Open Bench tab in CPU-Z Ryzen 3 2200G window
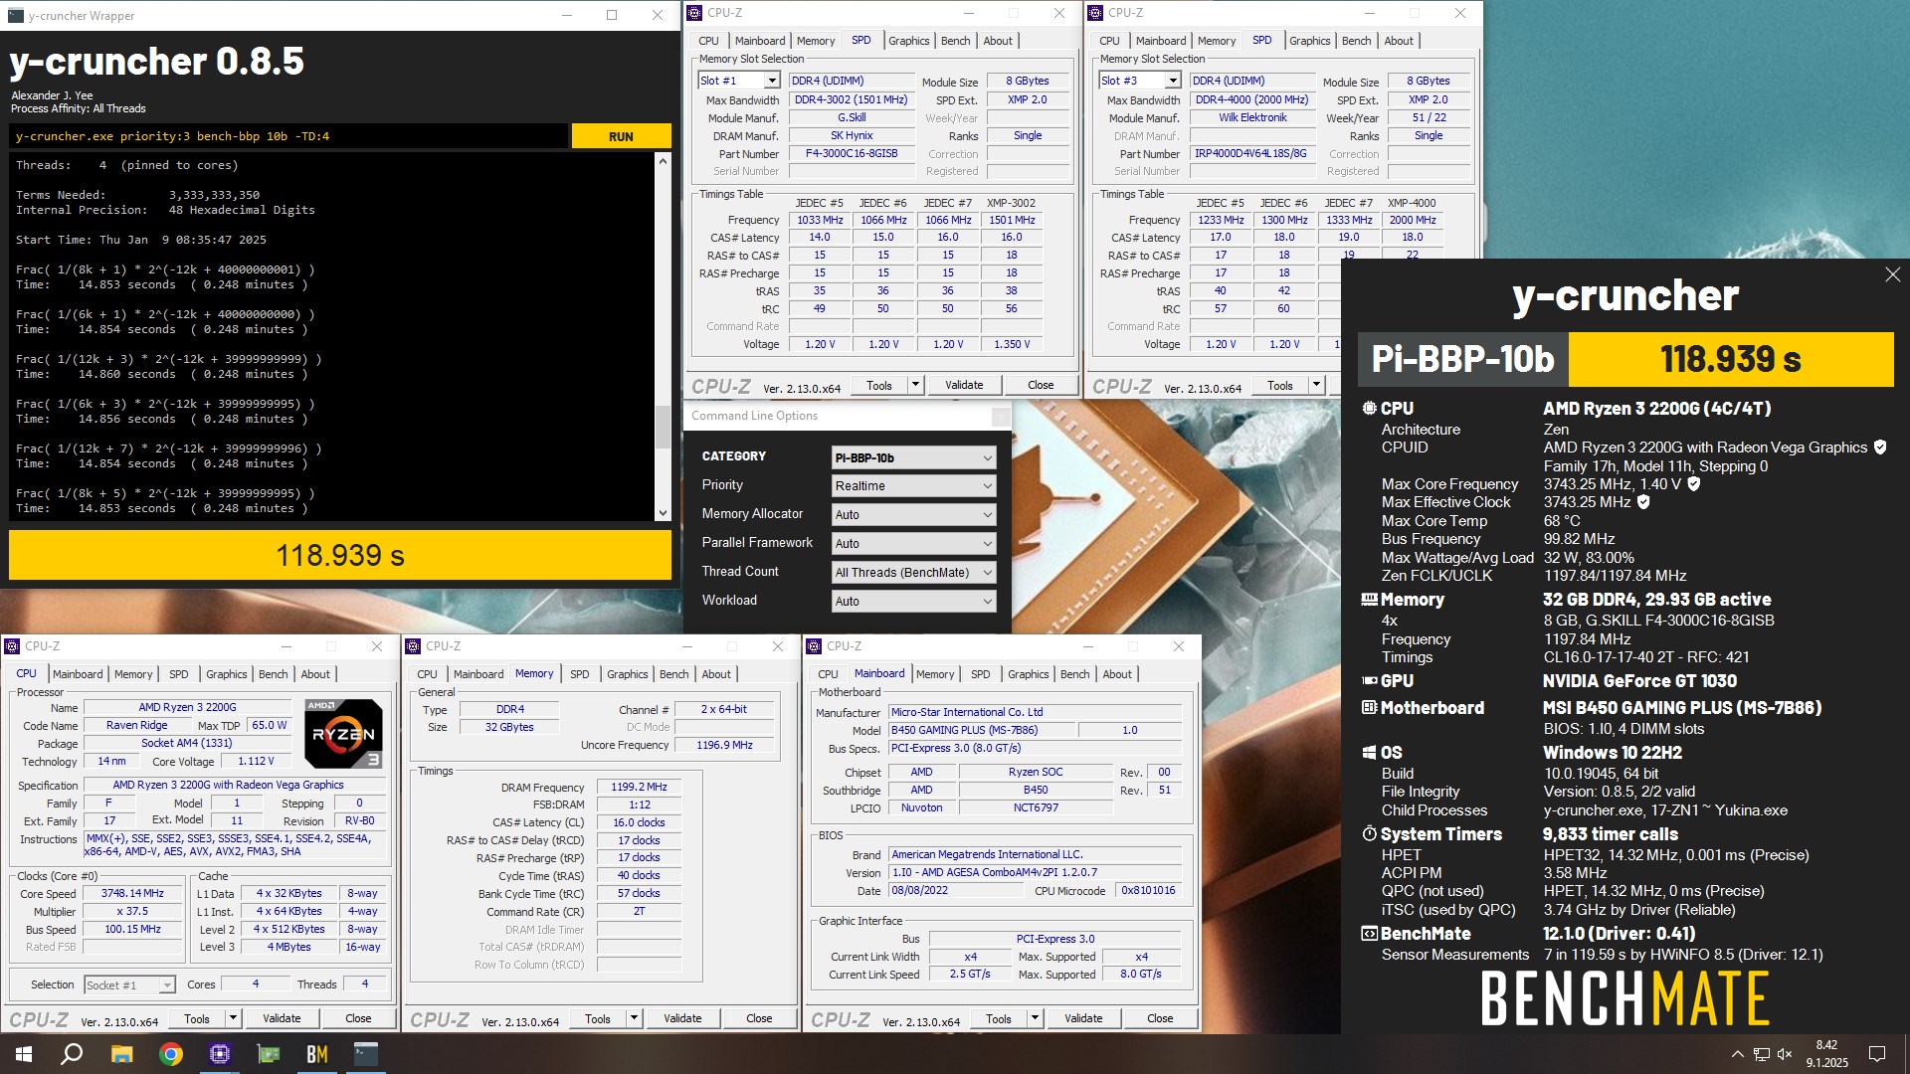 (x=273, y=674)
